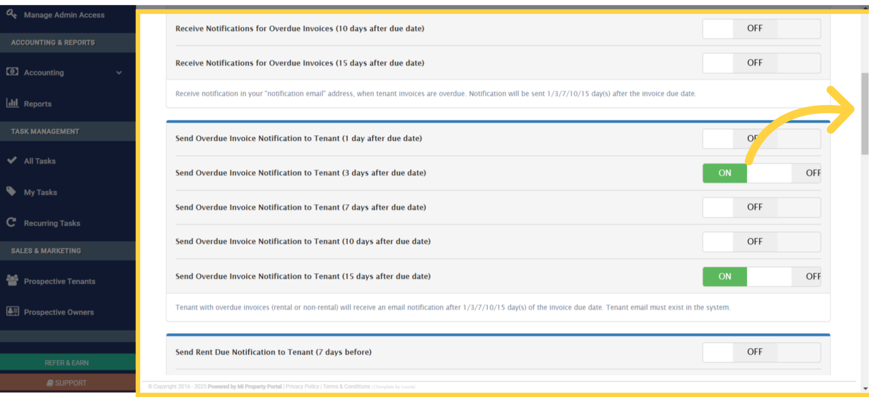This screenshot has width=869, height=397.
Task: Click the Prospective Owners card icon
Action: [12, 312]
